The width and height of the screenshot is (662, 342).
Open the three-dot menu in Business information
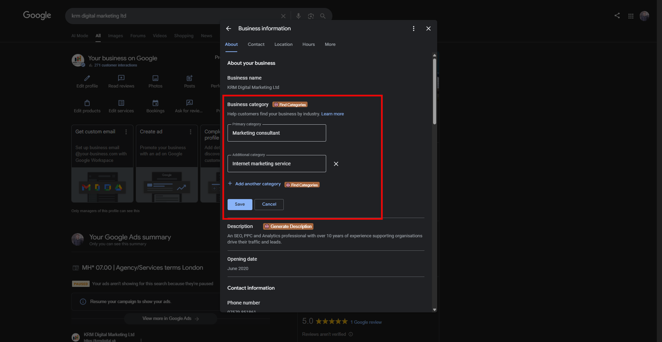(x=413, y=29)
